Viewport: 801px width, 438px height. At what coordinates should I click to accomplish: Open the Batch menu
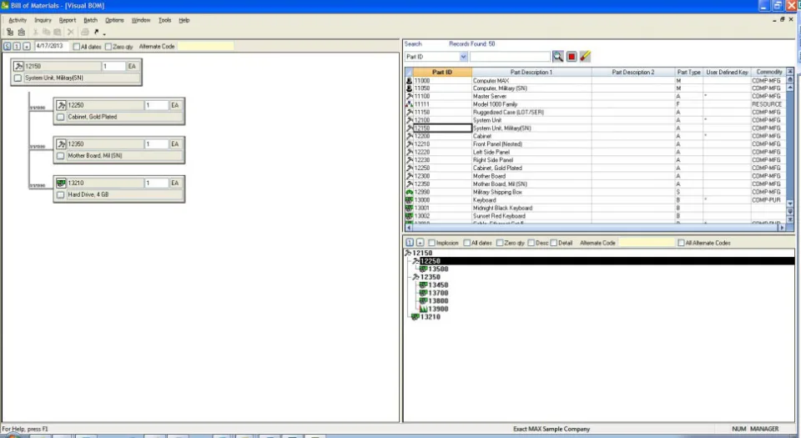point(90,20)
